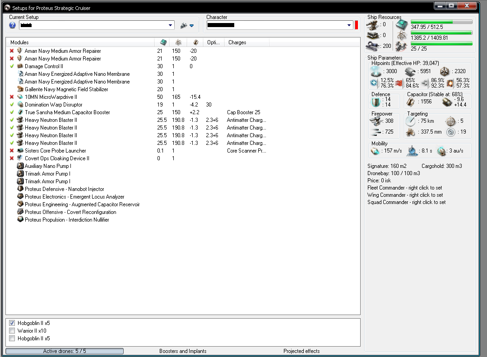Click Wing Commander right click to set
487x357 pixels.
pyautogui.click(x=405, y=195)
